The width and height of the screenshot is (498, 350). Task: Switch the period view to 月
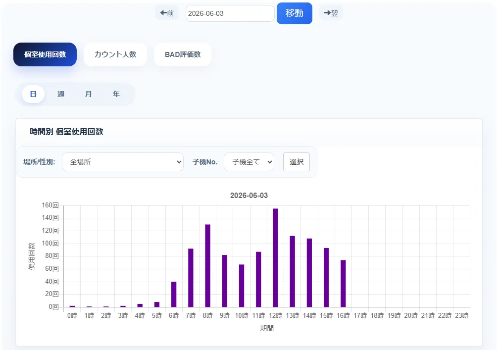(x=88, y=94)
